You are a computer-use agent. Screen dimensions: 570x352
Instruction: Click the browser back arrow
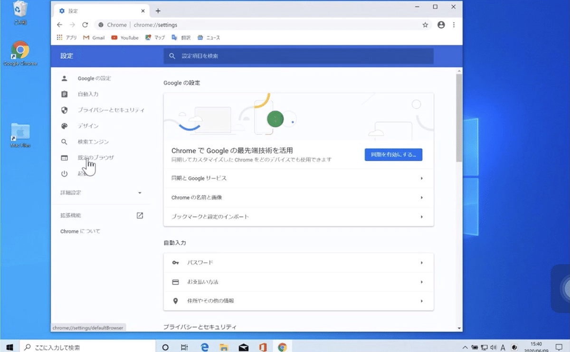59,25
